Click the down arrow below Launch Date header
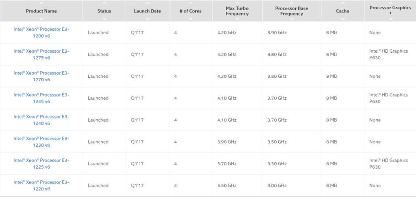The image size is (416, 197). click(x=147, y=19)
